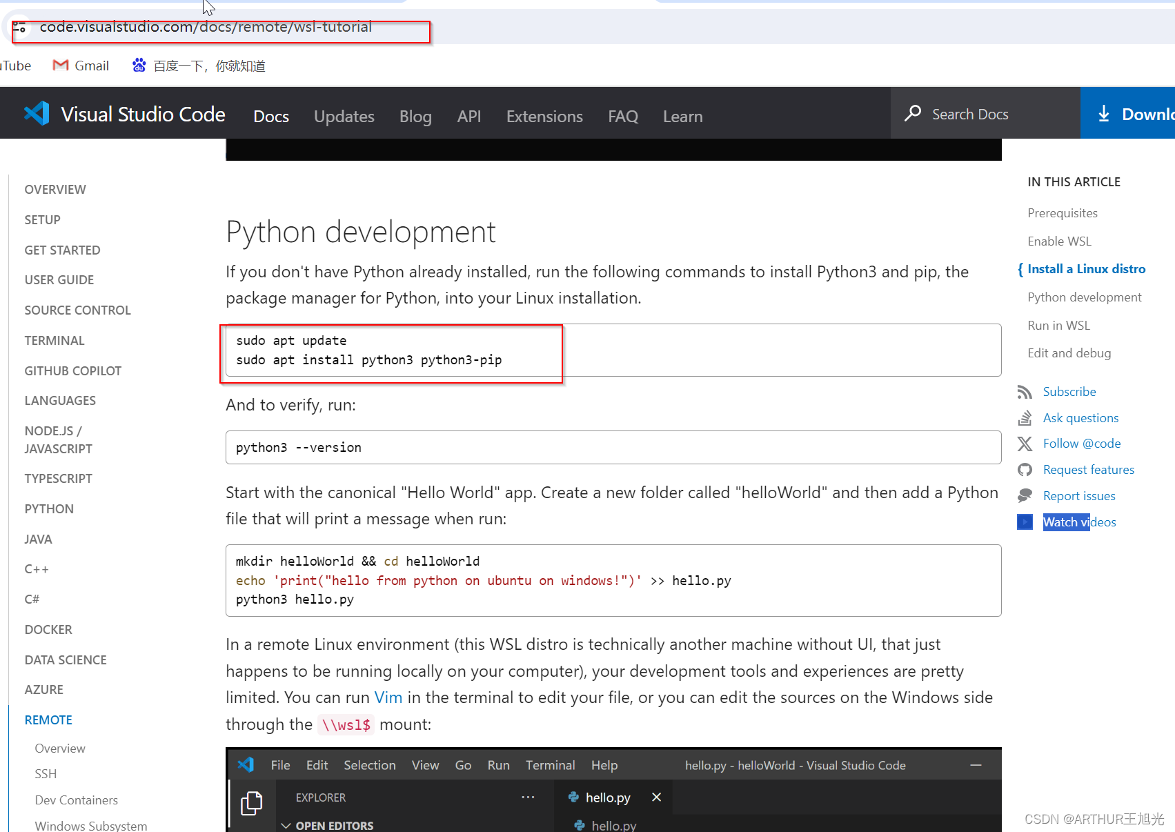The width and height of the screenshot is (1175, 832).
Task: Click the Visual Studio Code logo
Action: click(x=36, y=113)
